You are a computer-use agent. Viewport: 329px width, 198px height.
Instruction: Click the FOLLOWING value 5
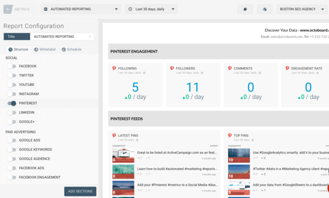(135, 87)
